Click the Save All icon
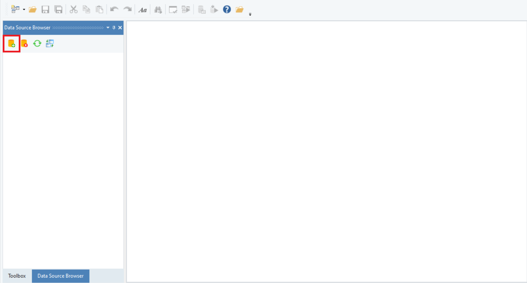527x283 pixels. click(59, 10)
